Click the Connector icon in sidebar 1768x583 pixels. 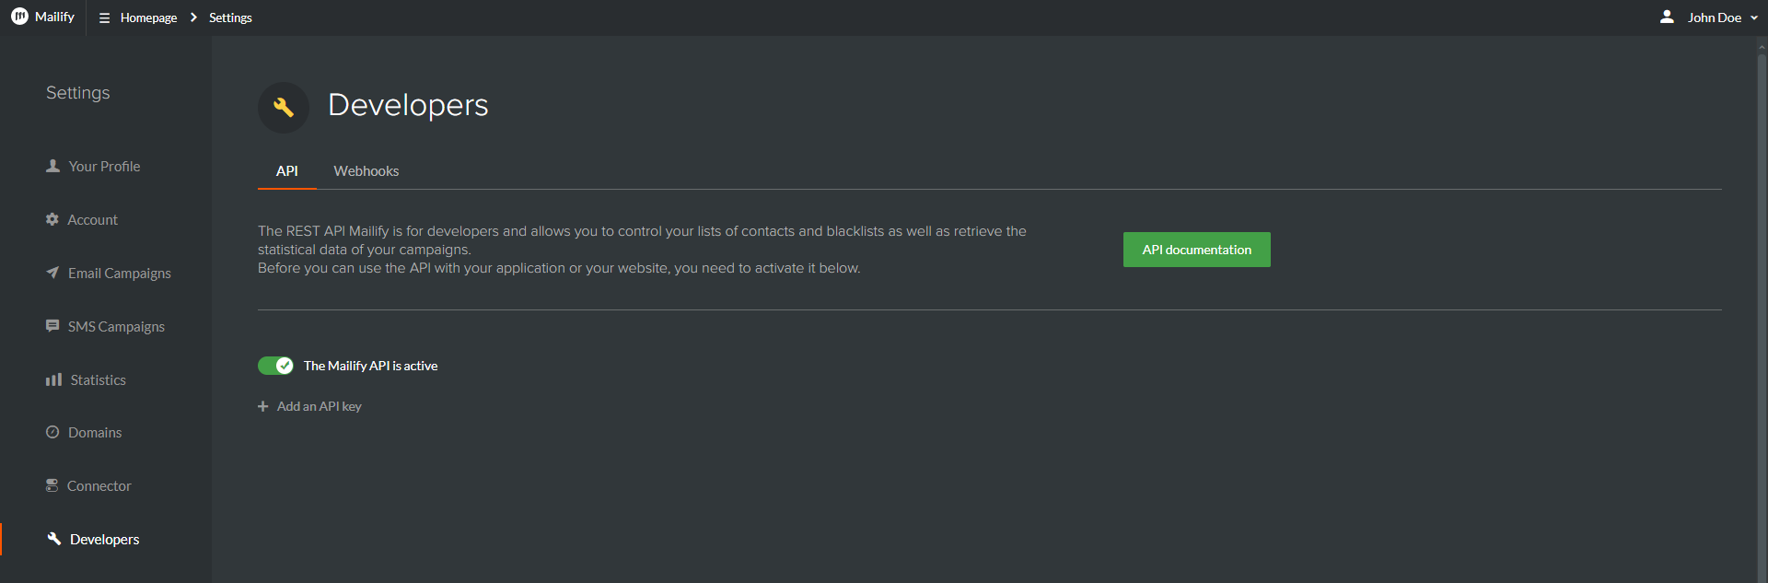(x=52, y=485)
